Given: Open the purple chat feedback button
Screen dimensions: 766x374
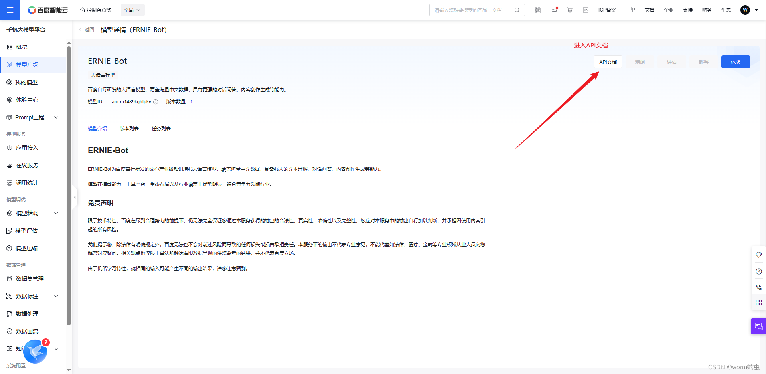Looking at the screenshot, I should point(758,326).
